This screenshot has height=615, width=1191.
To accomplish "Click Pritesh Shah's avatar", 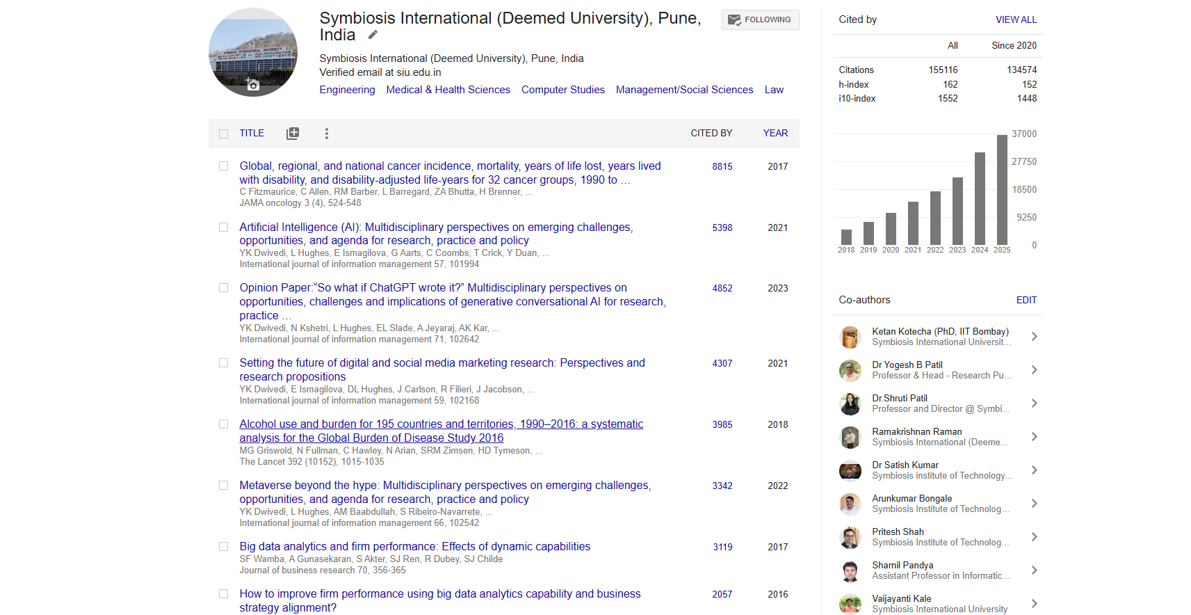I will tap(850, 537).
